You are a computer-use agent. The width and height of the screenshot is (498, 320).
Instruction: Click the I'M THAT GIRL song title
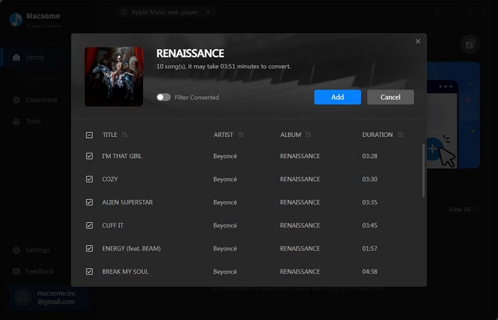click(x=122, y=156)
